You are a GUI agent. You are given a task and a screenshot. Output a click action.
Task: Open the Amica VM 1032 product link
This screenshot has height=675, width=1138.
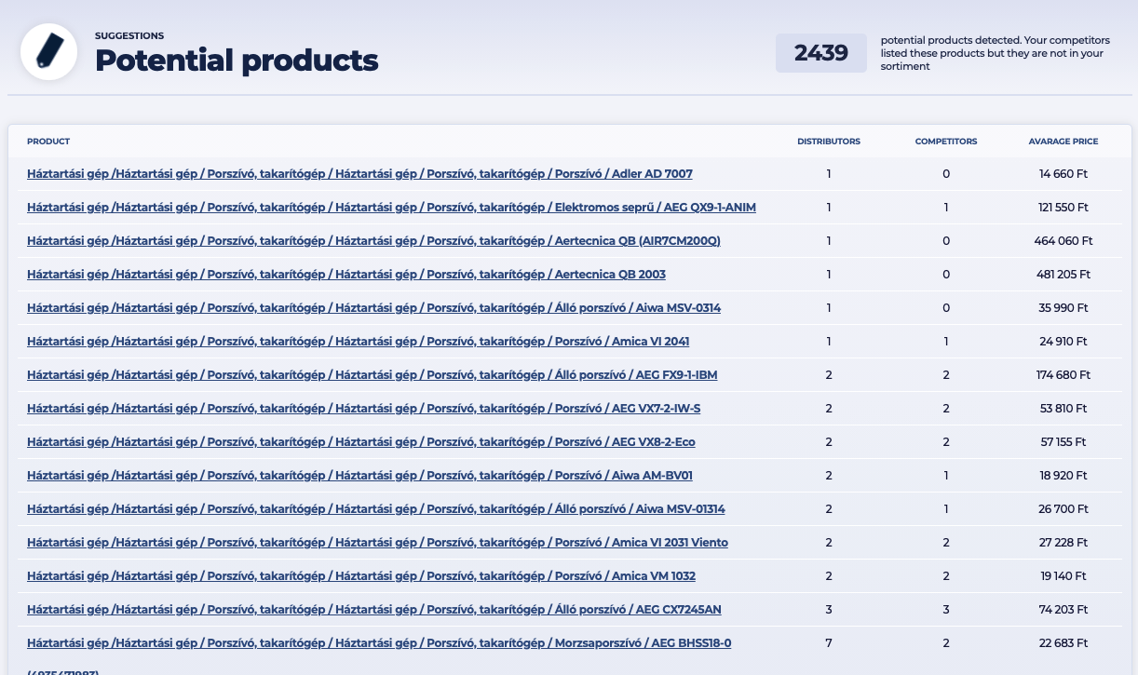[x=361, y=576]
